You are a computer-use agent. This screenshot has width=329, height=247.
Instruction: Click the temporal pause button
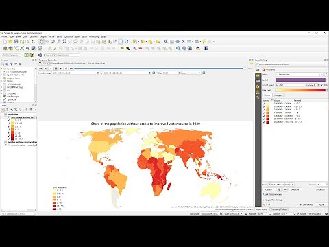pyautogui.click(x=56, y=69)
